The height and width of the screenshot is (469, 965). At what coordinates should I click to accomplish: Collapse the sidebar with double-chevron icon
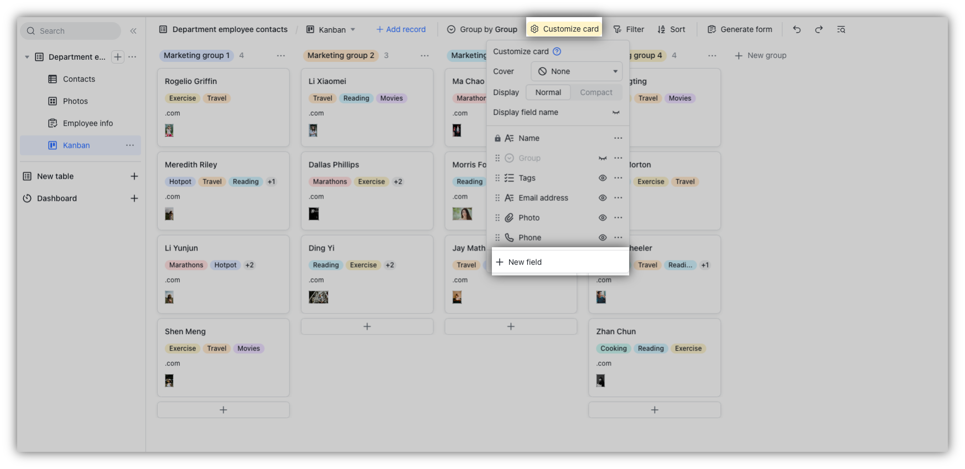133,31
